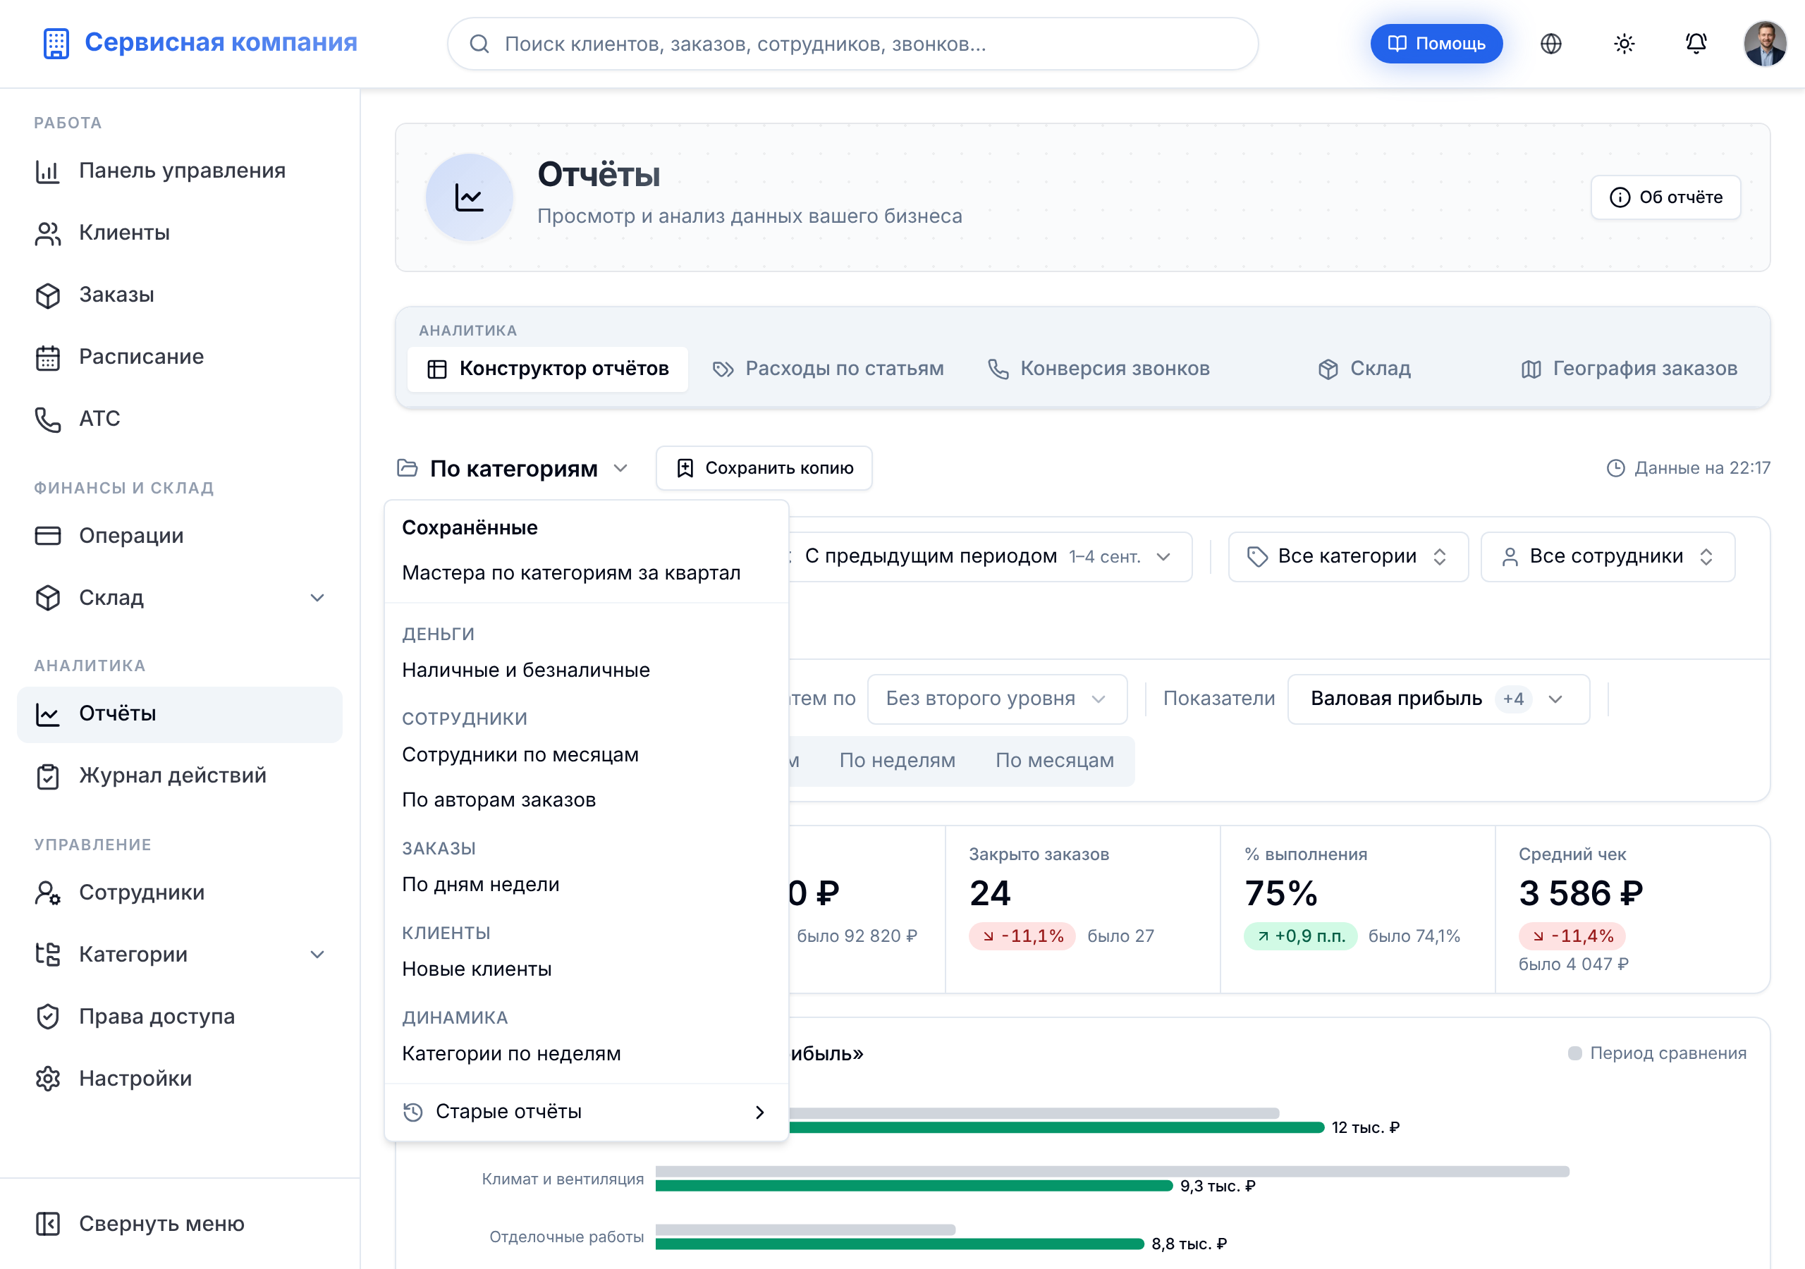Open user profile avatar
Screen dimensions: 1805x1269
1765,43
